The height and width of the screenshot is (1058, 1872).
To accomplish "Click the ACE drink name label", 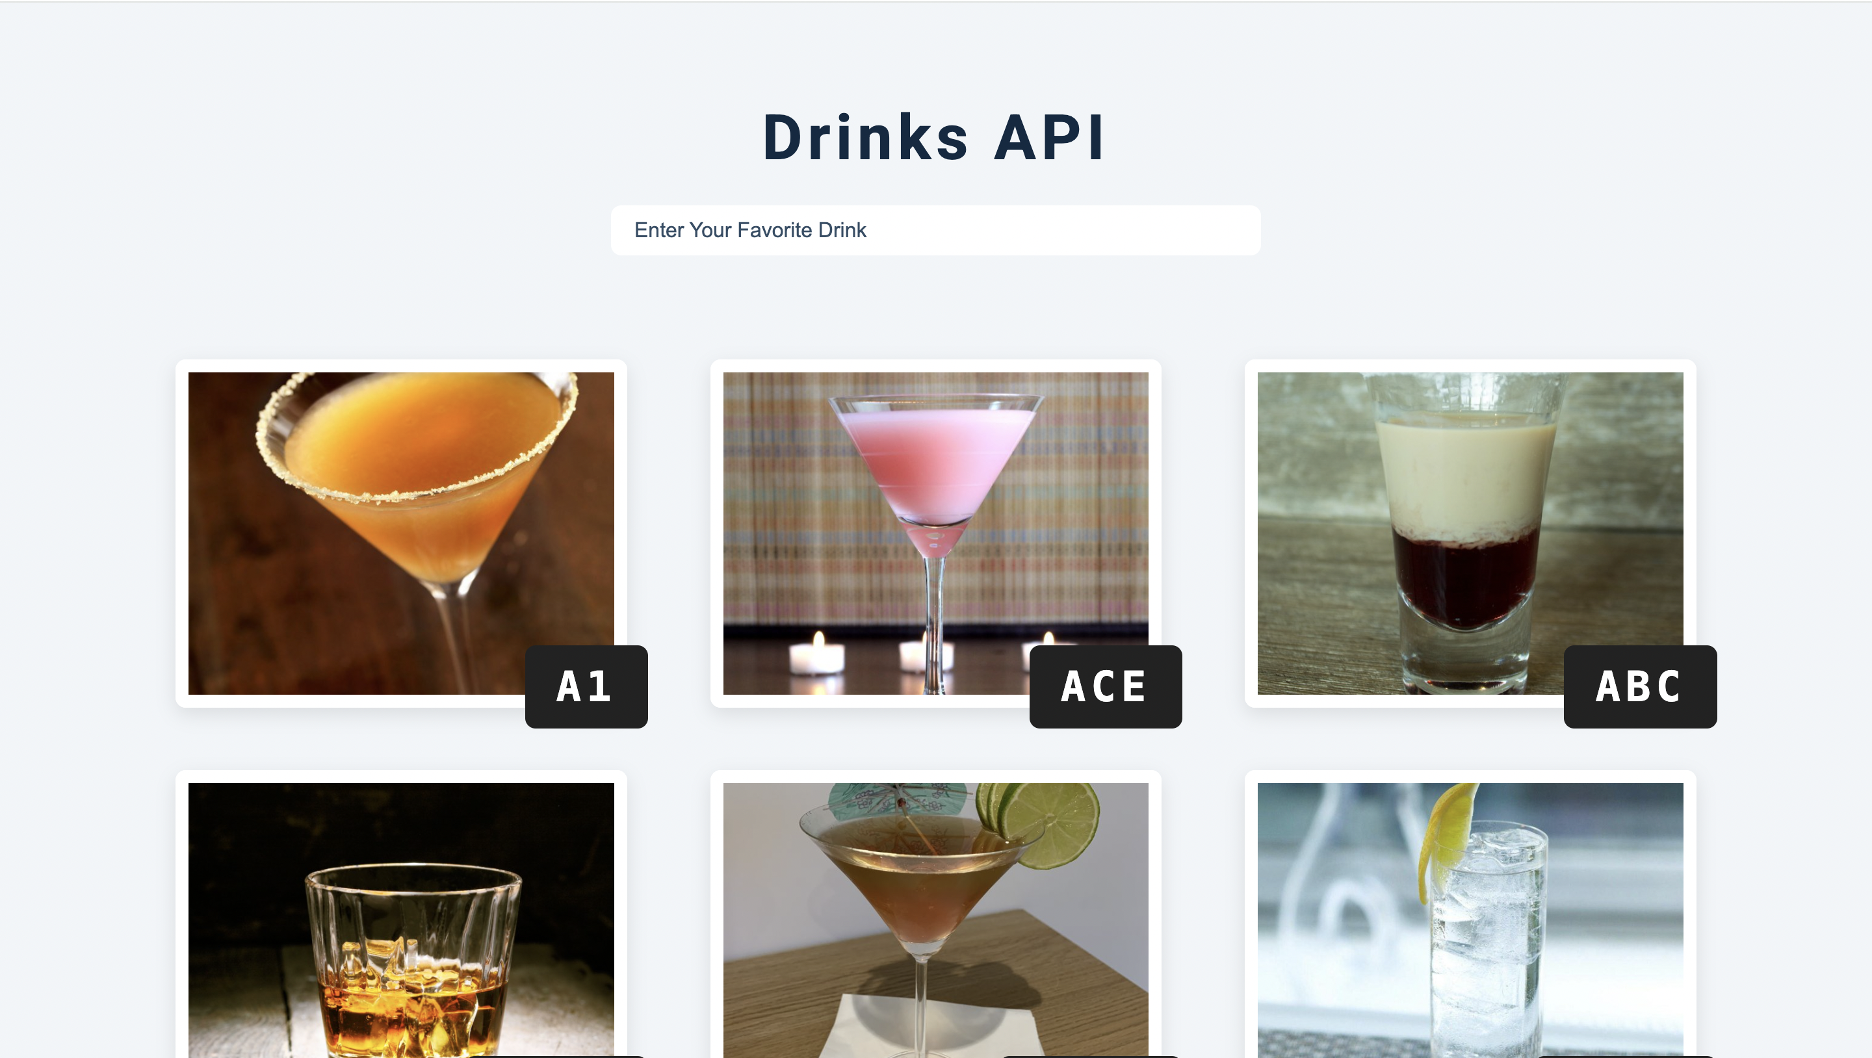I will [x=1105, y=687].
